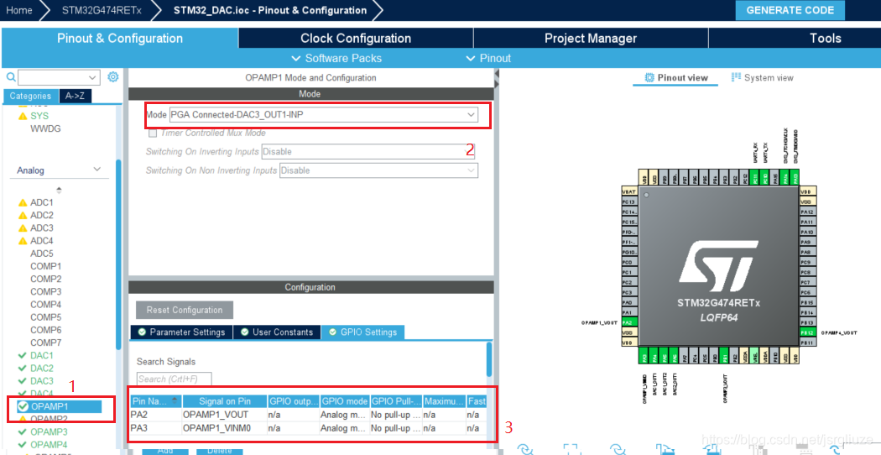
Task: Click the Configuration panel vertical scrollbar
Action: (489, 360)
